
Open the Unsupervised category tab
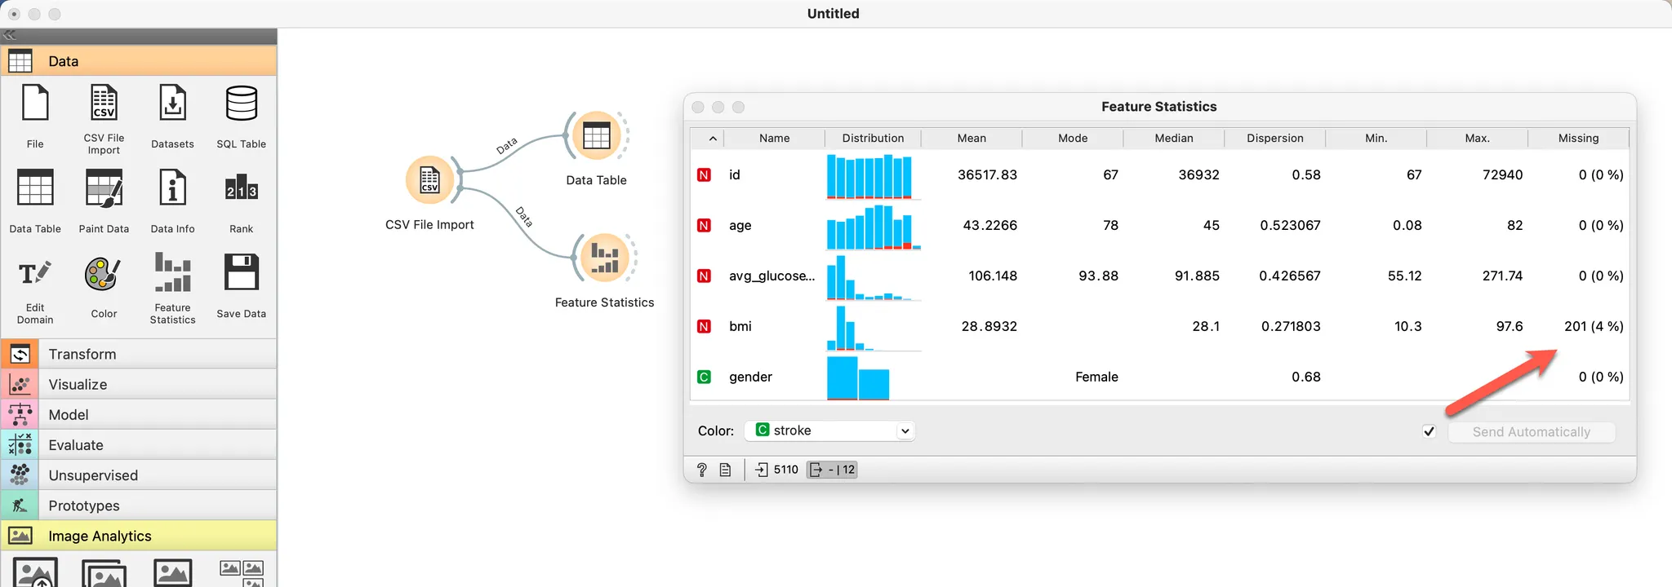point(139,475)
